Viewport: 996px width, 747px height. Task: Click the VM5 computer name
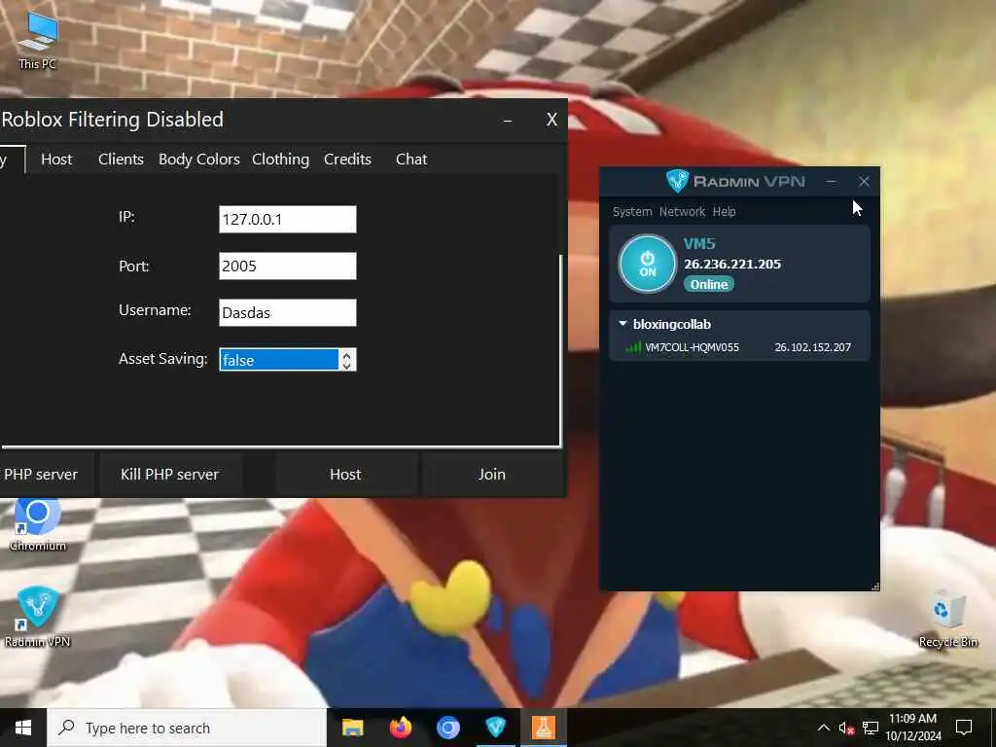point(699,243)
